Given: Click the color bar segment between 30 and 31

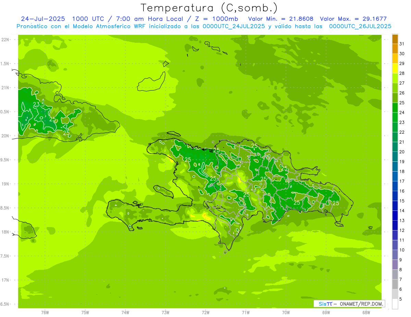Looking at the screenshot, I should click(395, 49).
